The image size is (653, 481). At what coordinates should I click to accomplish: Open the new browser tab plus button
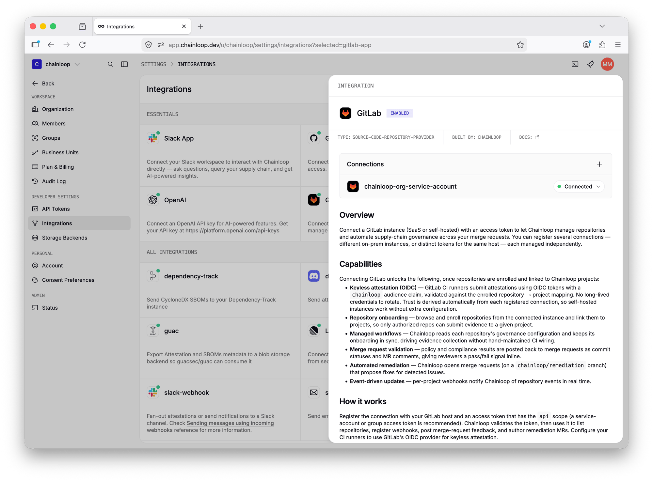pos(200,26)
